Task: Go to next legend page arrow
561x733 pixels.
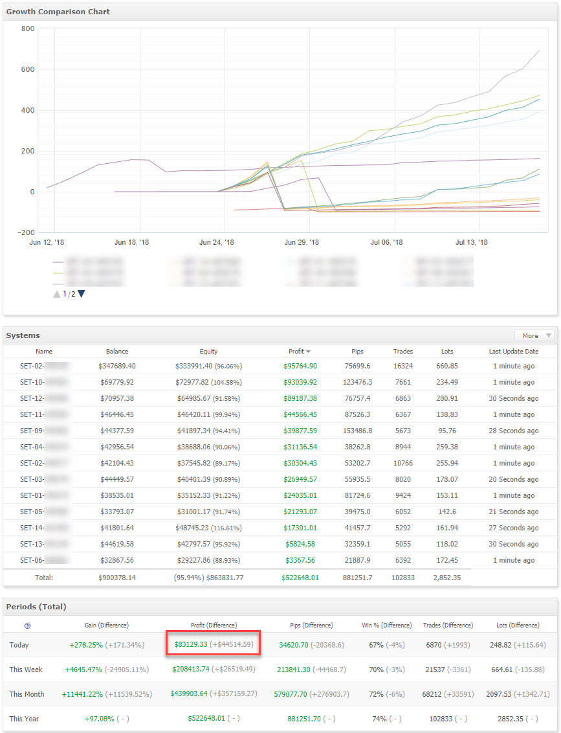Action: tap(82, 294)
